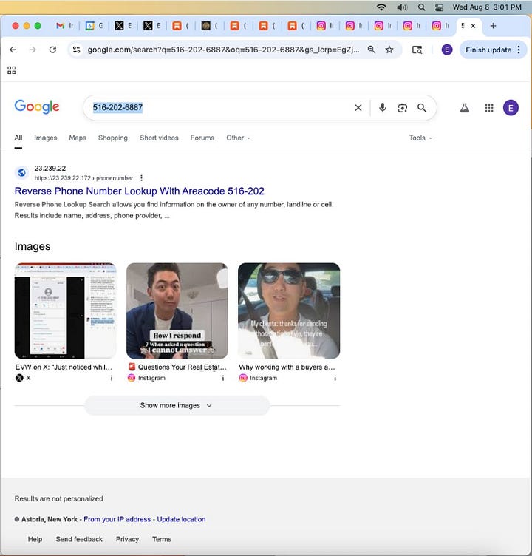The height and width of the screenshot is (556, 532).
Task: Click the Google logo
Action: [x=37, y=106]
